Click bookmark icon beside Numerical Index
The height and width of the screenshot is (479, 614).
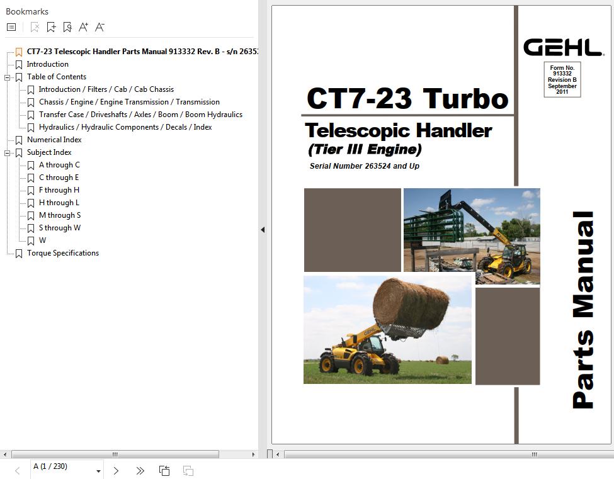pos(18,140)
